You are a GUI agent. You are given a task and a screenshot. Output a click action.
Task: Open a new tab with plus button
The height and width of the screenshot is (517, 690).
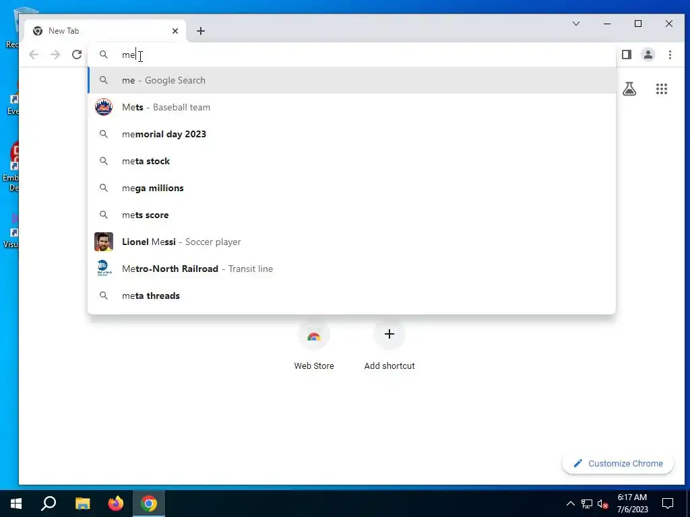(201, 31)
